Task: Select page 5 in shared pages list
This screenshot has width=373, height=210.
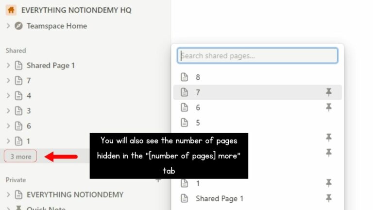Action: [257, 122]
